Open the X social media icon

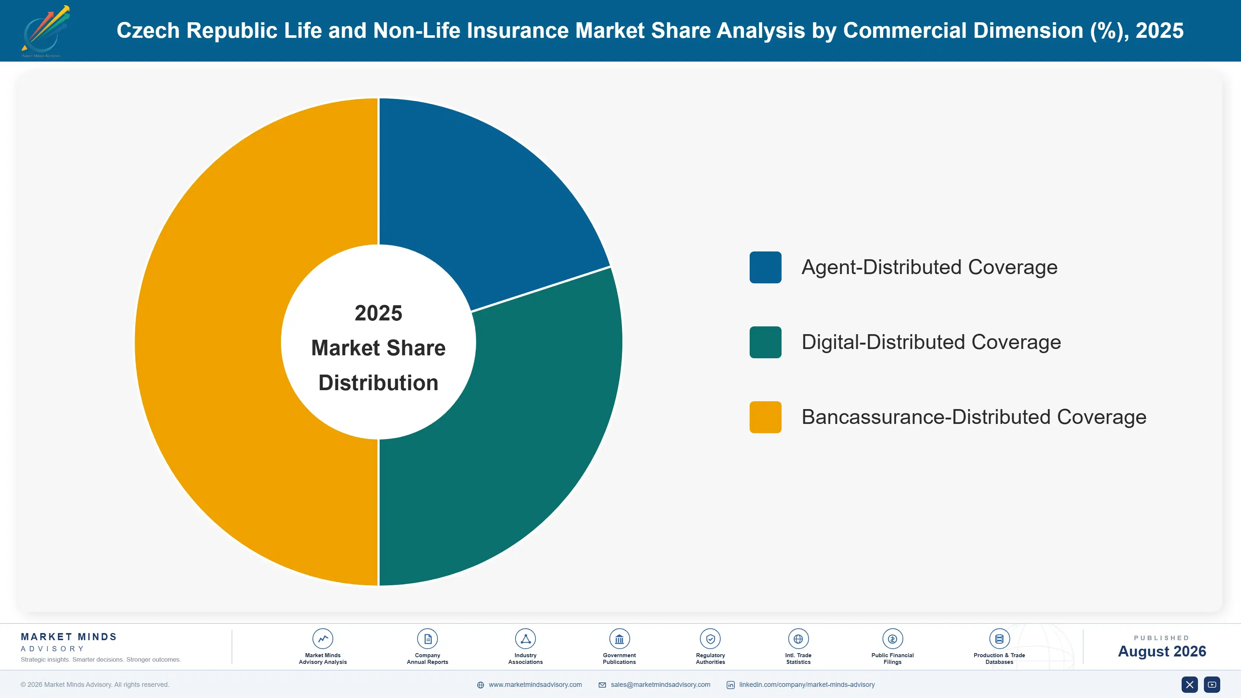1189,685
